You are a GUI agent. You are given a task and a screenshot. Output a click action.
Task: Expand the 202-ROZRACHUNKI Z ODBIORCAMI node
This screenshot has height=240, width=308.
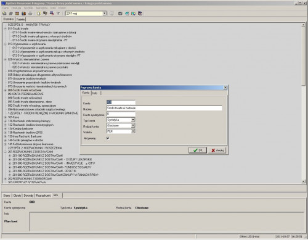pyautogui.click(x=6, y=179)
